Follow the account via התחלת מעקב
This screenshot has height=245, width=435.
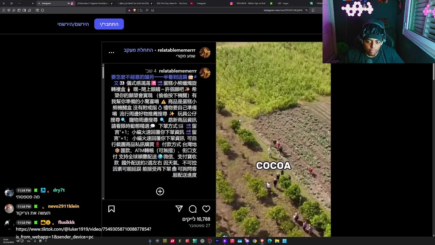[138, 50]
